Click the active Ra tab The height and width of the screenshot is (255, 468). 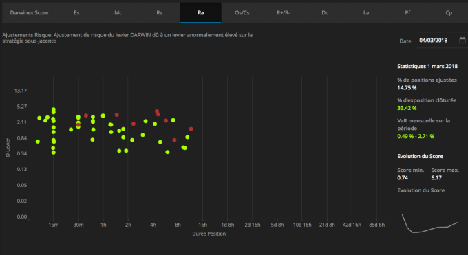click(200, 13)
